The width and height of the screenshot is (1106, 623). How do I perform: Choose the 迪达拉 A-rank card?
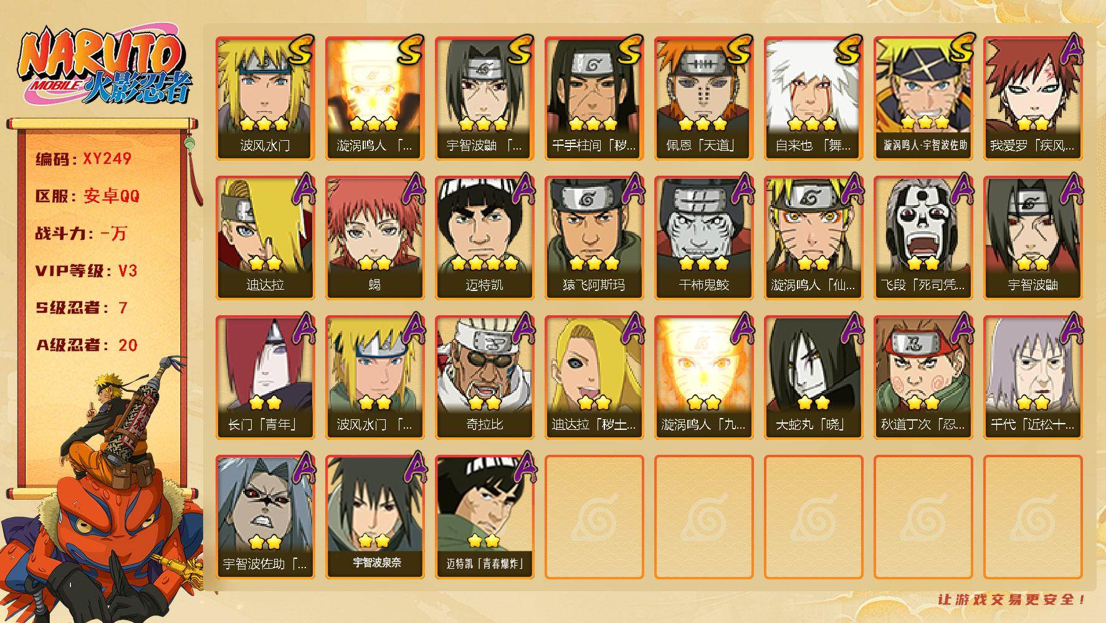click(x=265, y=238)
